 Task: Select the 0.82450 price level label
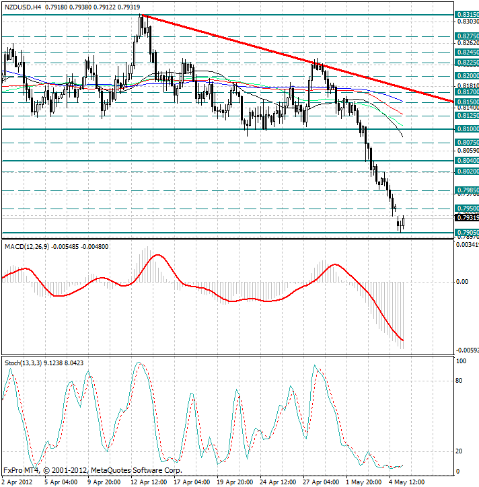coord(467,52)
